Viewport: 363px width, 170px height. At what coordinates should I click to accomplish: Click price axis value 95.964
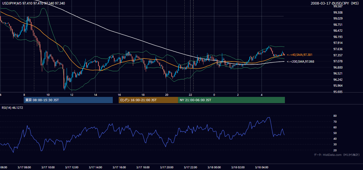click(x=338, y=86)
